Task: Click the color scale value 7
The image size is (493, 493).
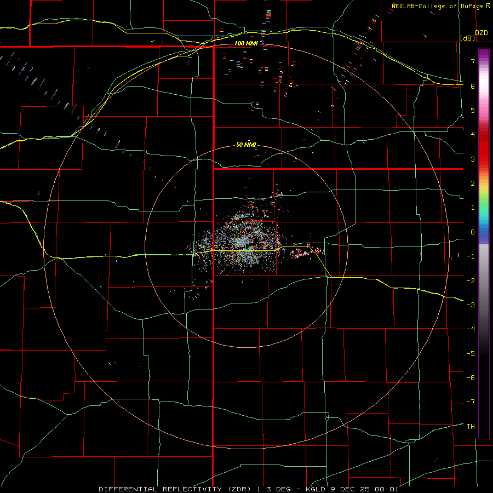Action: (x=473, y=61)
